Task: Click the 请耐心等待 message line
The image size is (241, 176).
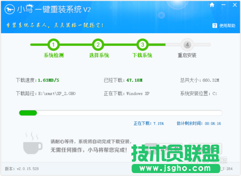Action: (91, 142)
